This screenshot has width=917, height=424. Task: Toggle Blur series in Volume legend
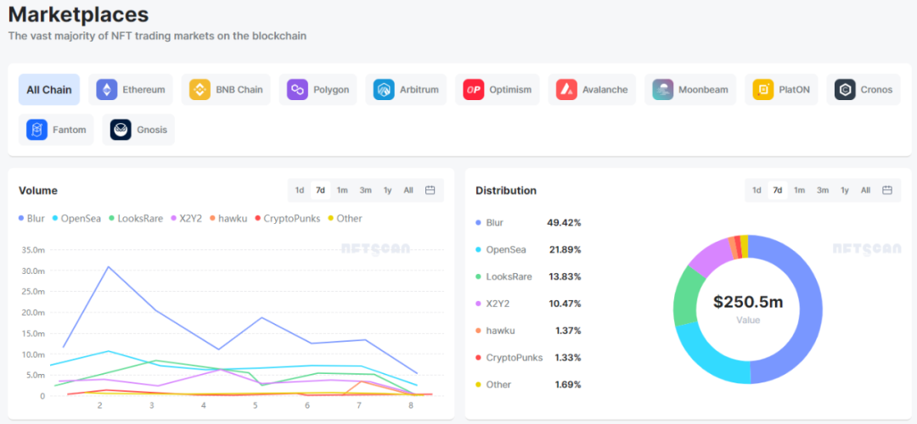point(31,219)
